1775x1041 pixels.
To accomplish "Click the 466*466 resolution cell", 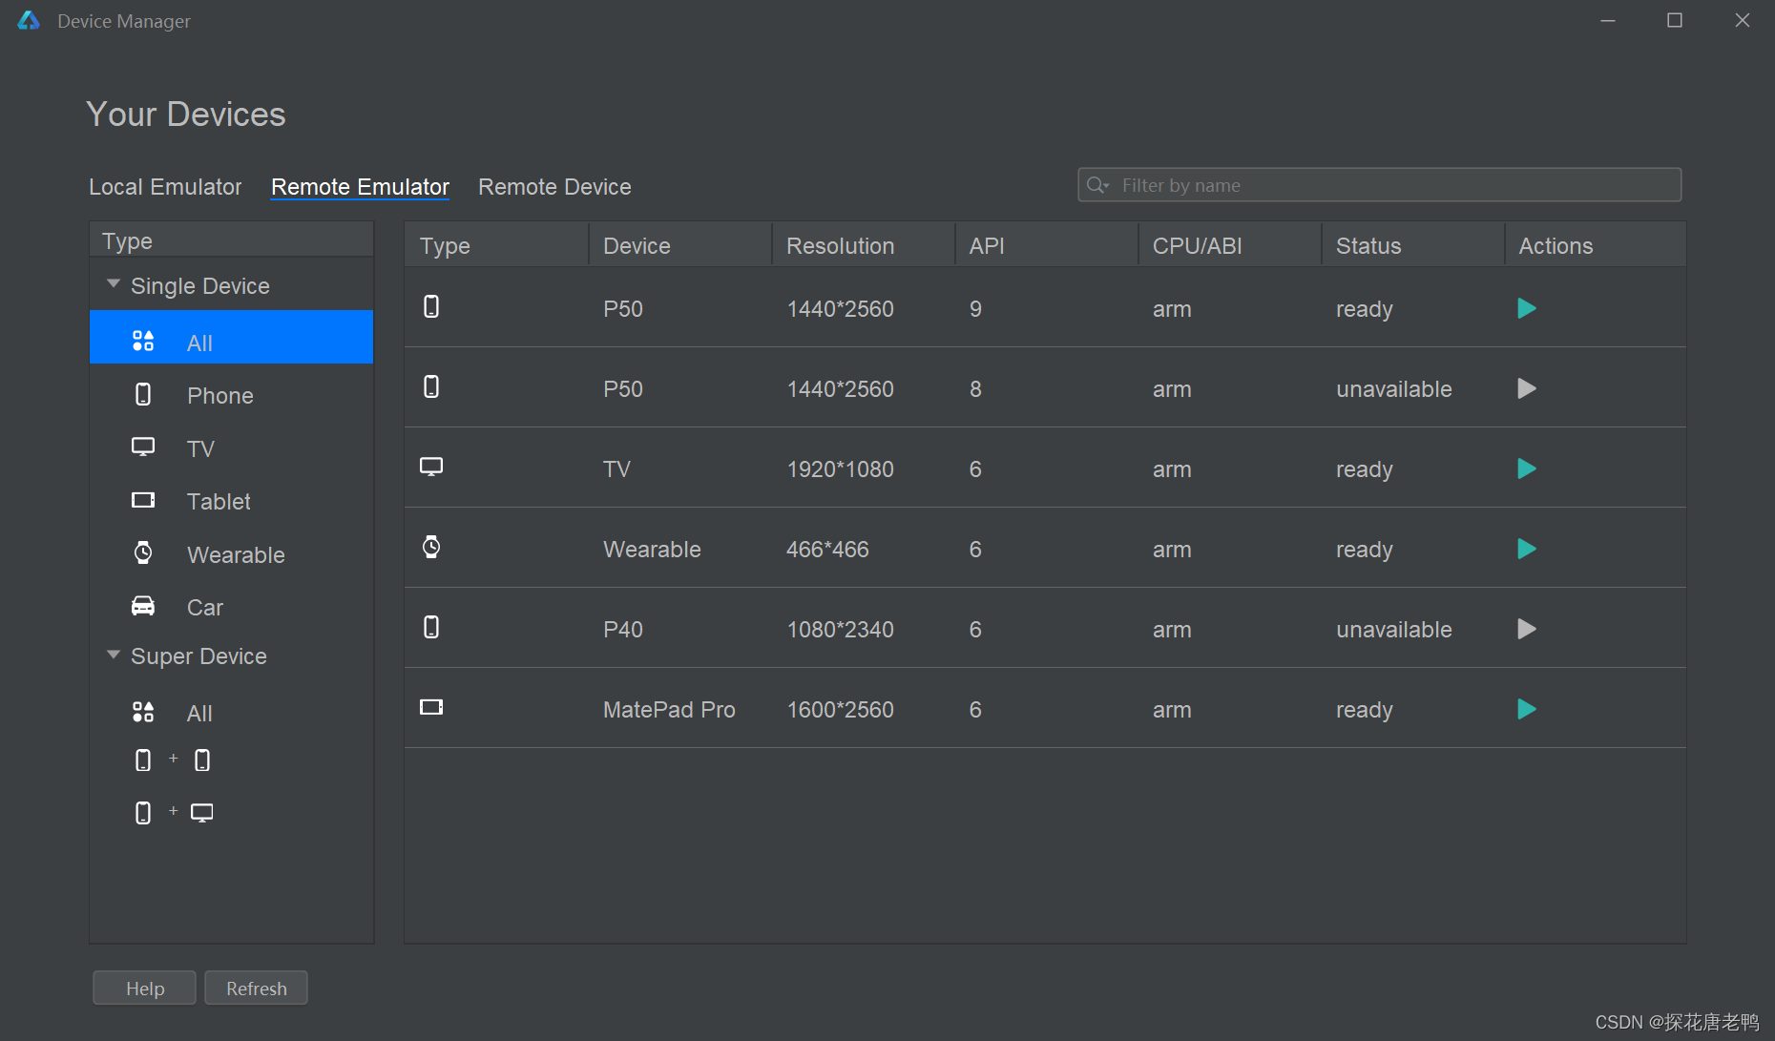I will (827, 550).
